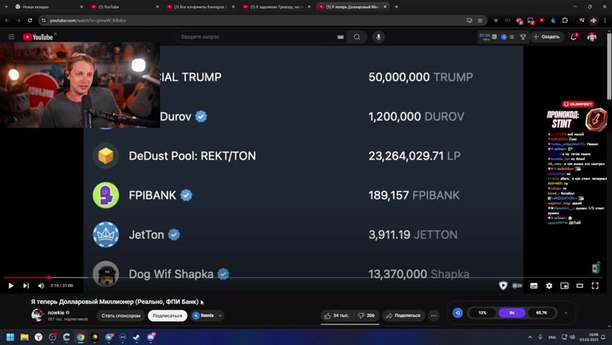Open more actions three-dot menu
This screenshot has width=612, height=345.
click(x=434, y=316)
